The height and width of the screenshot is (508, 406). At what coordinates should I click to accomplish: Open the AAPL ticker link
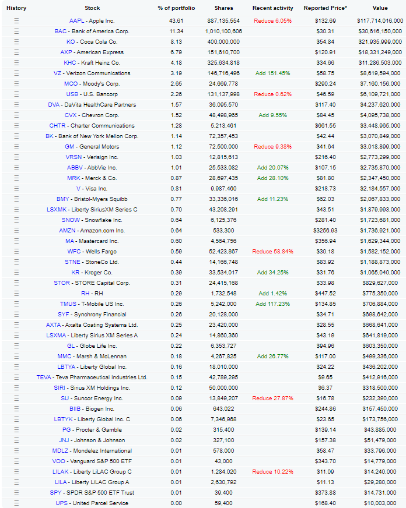77,21
